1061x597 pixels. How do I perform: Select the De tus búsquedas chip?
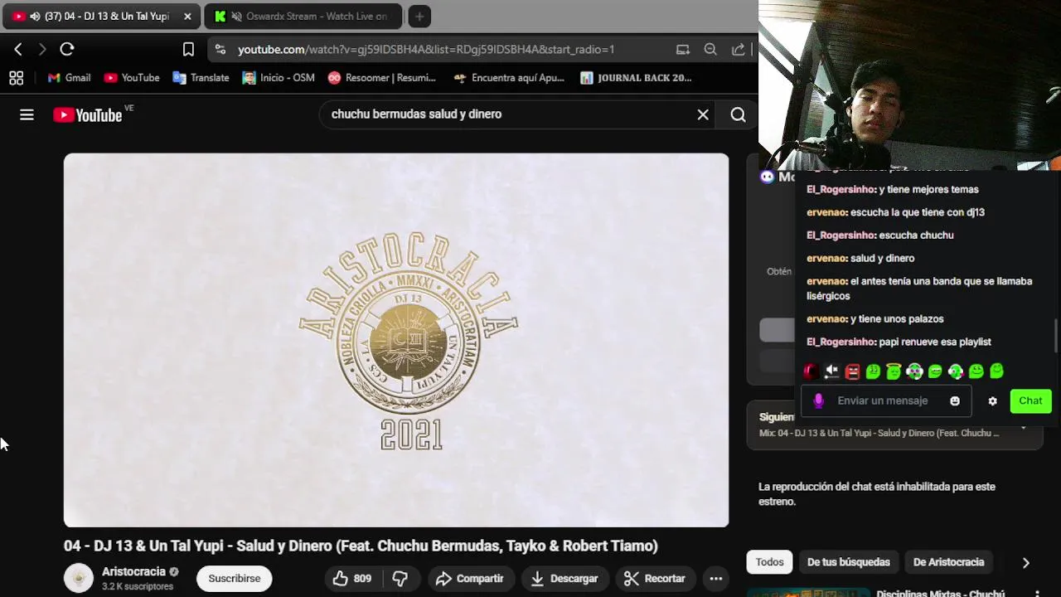click(x=848, y=562)
